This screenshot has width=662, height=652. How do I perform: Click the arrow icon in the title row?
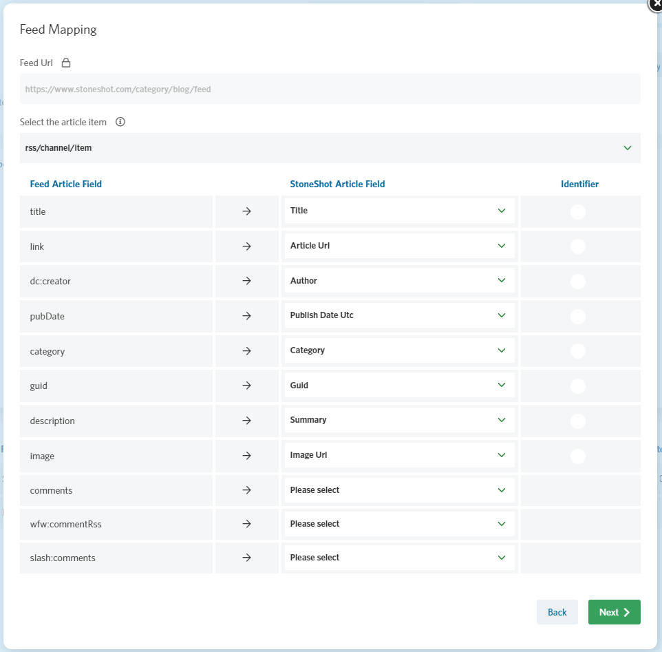[246, 211]
